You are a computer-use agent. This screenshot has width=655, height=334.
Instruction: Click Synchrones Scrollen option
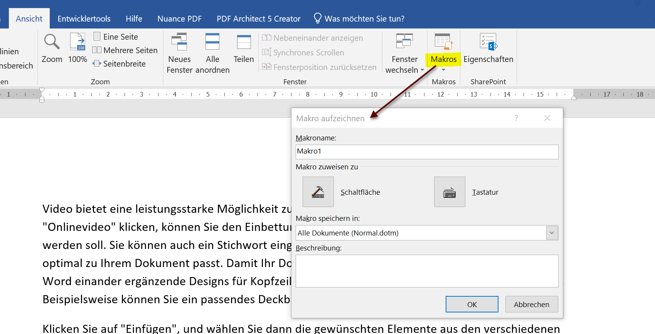click(x=303, y=52)
